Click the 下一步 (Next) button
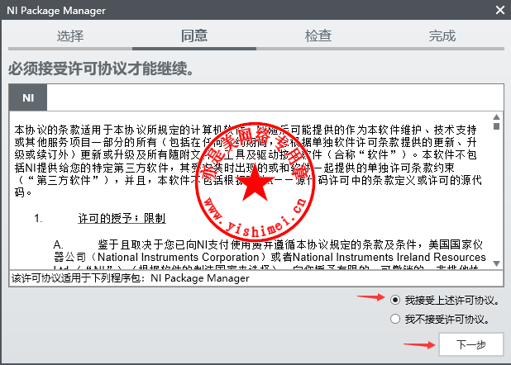511x365 pixels. [x=471, y=344]
